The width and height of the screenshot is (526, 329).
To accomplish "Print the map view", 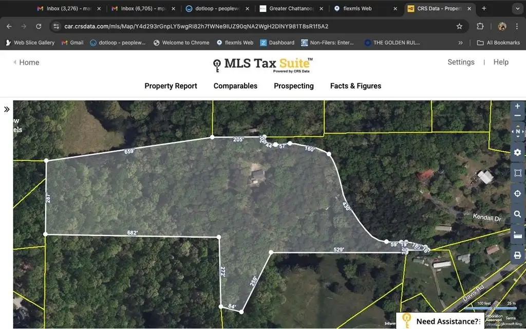I will click(517, 255).
